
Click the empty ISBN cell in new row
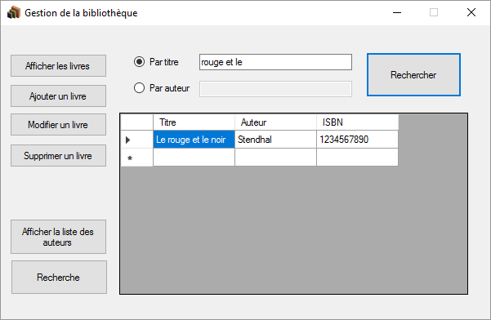[357, 158]
